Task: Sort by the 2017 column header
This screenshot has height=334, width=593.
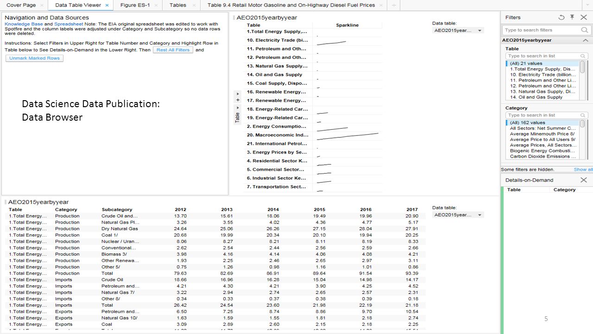Action: coord(412,210)
